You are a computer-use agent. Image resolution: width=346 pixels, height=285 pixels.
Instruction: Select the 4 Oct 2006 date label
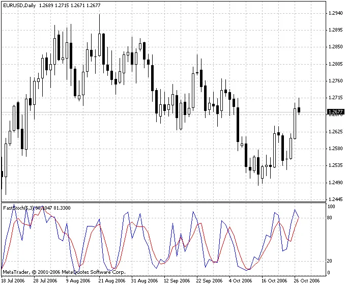coord(241,280)
